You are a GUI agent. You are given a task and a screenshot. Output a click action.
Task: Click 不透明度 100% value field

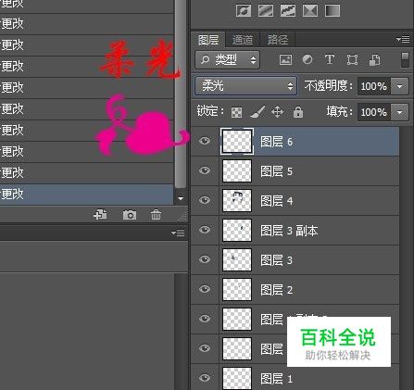point(374,86)
